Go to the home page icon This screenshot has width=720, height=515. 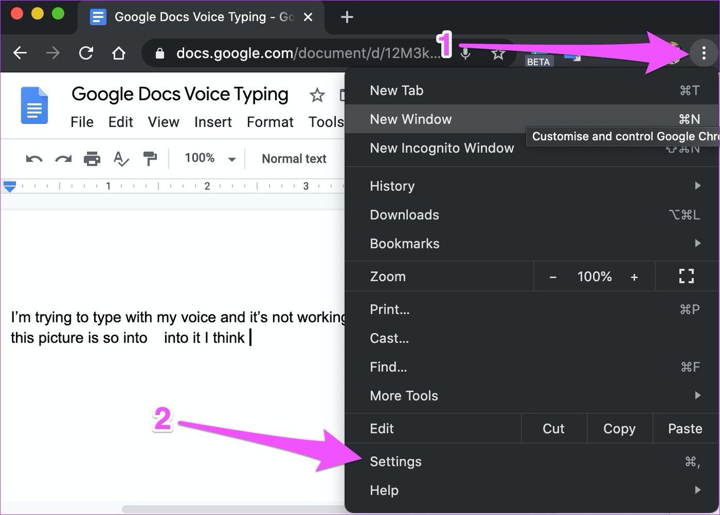[119, 53]
